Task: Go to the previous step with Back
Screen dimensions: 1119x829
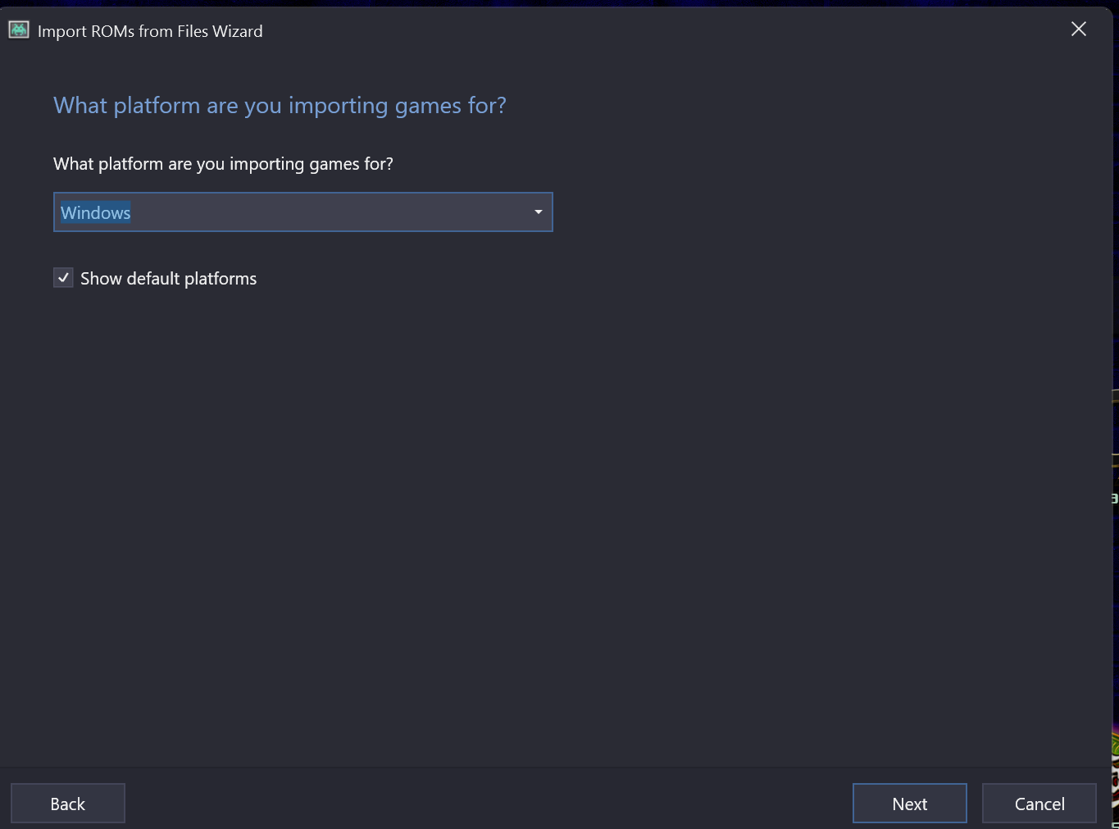Action: coord(68,804)
